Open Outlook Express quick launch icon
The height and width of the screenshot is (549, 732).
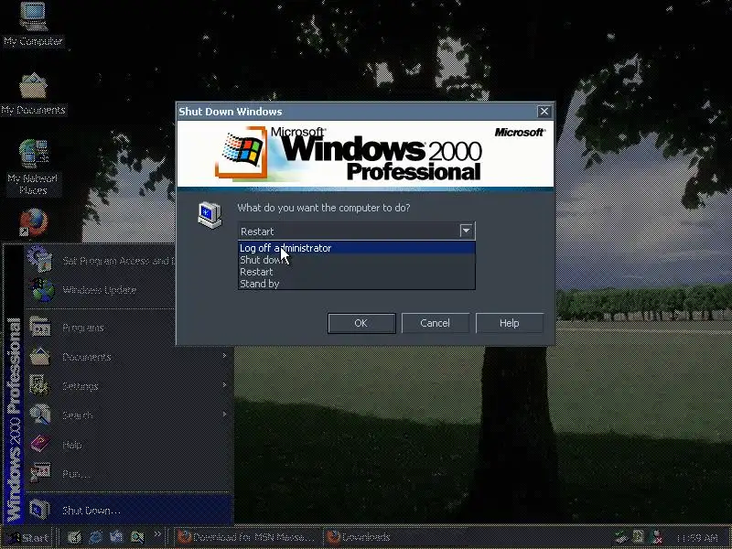pyautogui.click(x=116, y=537)
